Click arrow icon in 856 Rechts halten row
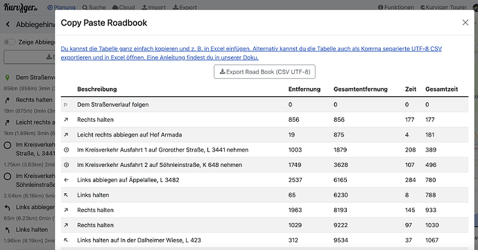This screenshot has width=478, height=250. click(66, 120)
